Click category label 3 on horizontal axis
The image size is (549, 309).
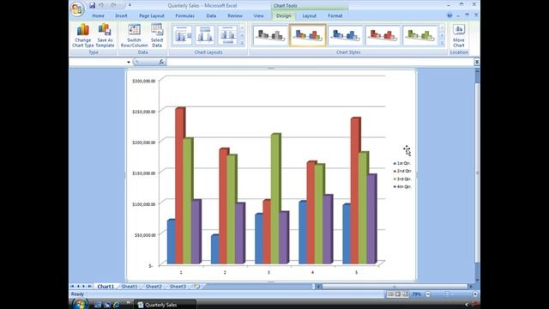click(268, 272)
